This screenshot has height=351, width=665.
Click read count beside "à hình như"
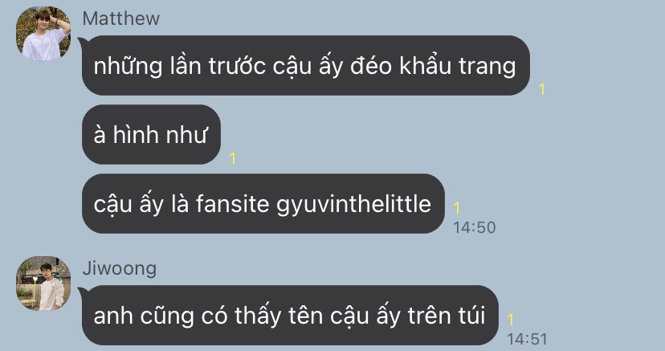232,158
